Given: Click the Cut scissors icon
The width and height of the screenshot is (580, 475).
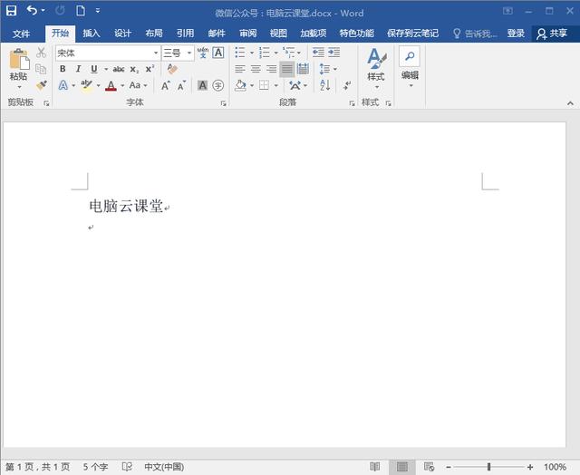Looking at the screenshot, I should click(41, 53).
